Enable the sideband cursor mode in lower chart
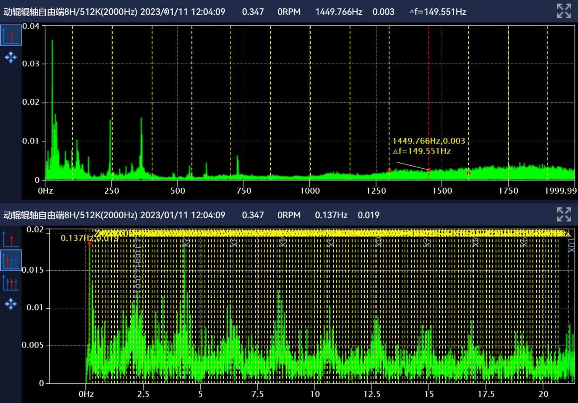Image resolution: width=578 pixels, height=403 pixels. pyautogui.click(x=11, y=283)
